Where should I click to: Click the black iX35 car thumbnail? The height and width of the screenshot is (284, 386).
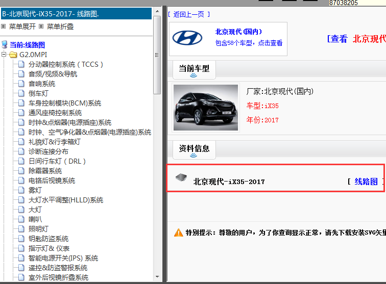click(206, 108)
